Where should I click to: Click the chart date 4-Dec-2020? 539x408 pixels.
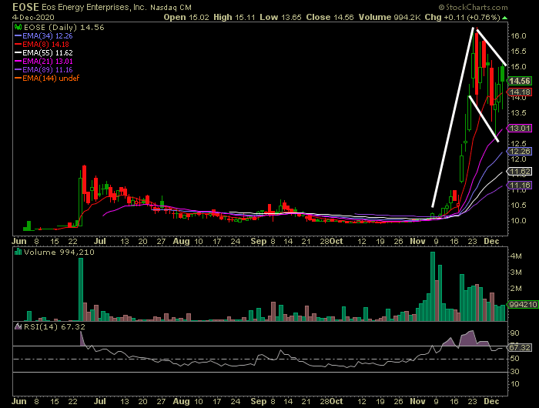click(x=33, y=17)
